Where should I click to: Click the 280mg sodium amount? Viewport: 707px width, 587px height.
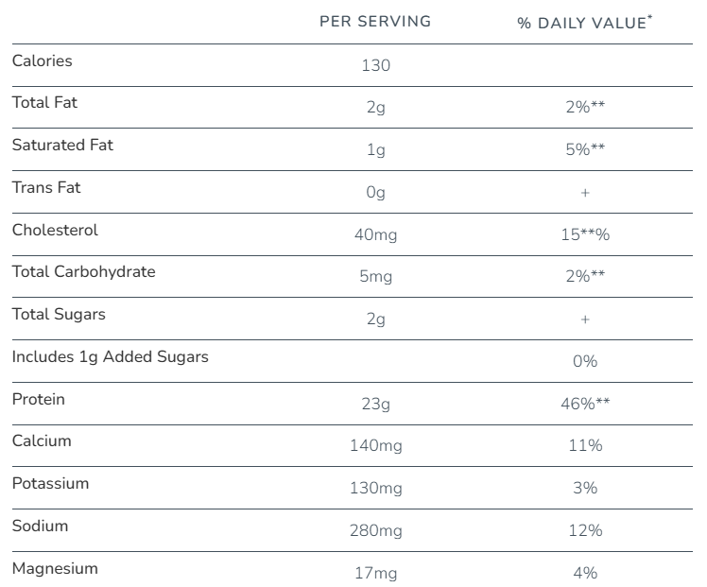point(375,530)
